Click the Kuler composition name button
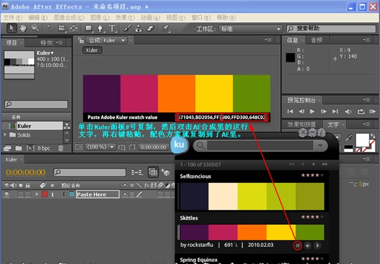Image resolution: width=380 pixels, height=264 pixels. (x=92, y=50)
